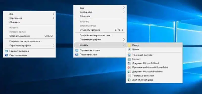This screenshot has width=202, height=94.
Task: Choose Лист Microsoft Excel entry text
Action: pos(142,80)
